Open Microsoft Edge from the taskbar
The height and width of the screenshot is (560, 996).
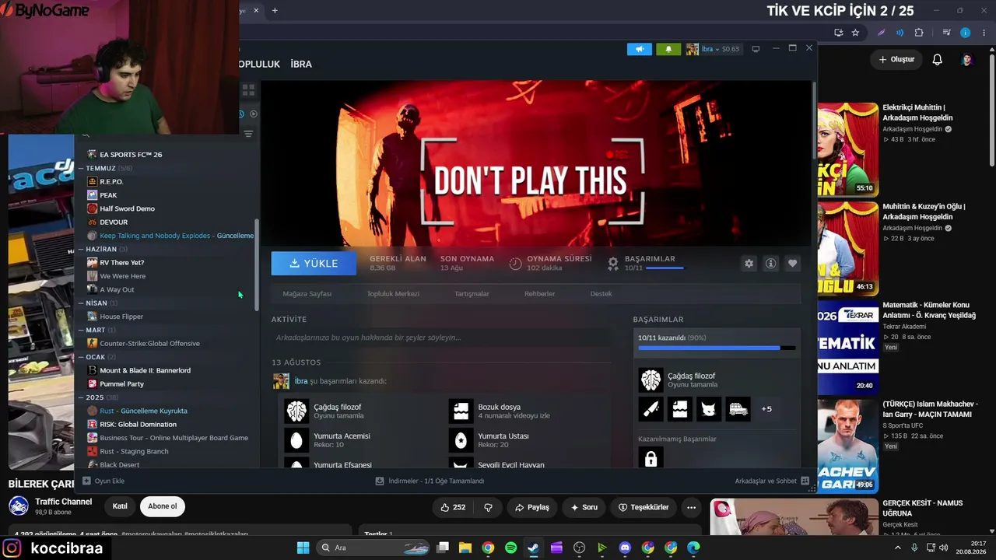[693, 548]
